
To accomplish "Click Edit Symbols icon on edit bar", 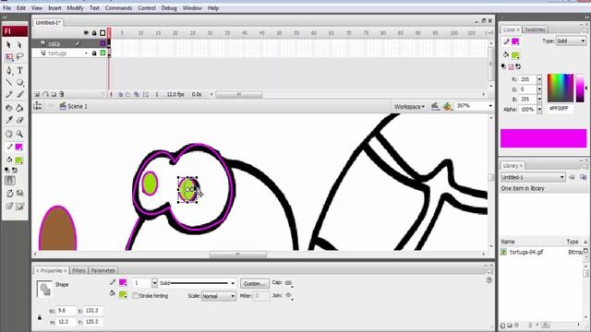I will (x=447, y=107).
